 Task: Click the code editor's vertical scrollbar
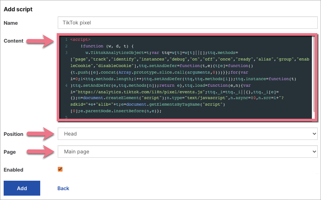point(314,73)
